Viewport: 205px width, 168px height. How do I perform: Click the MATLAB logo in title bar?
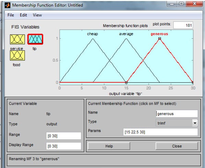tap(7, 5)
